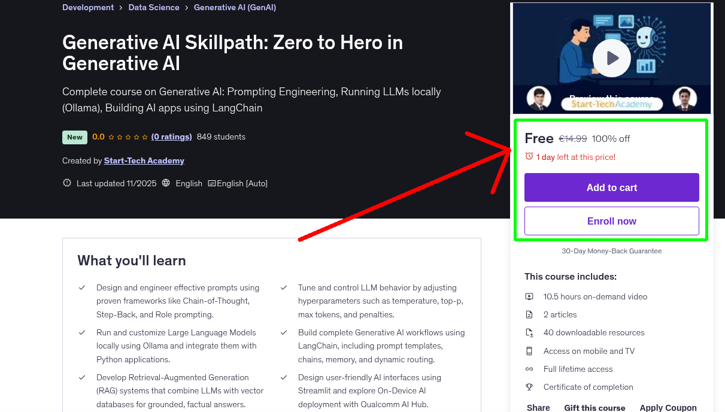Add the Generative AI course to cart
The image size is (725, 412).
pyautogui.click(x=611, y=187)
